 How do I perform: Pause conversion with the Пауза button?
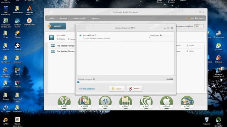point(117,89)
